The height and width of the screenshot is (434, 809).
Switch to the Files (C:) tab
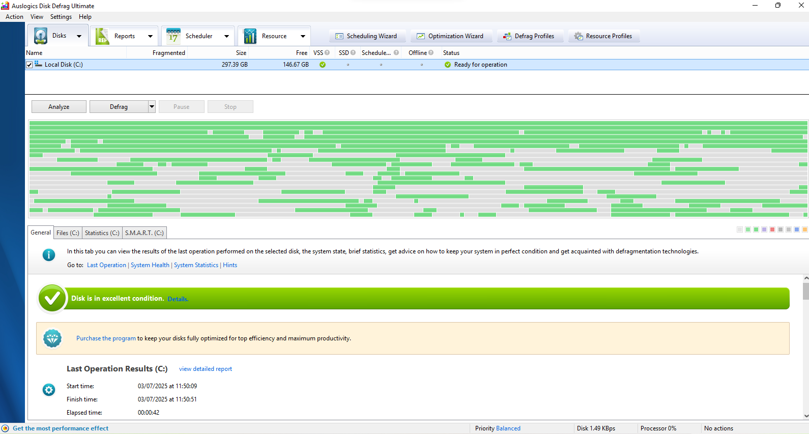pos(68,233)
